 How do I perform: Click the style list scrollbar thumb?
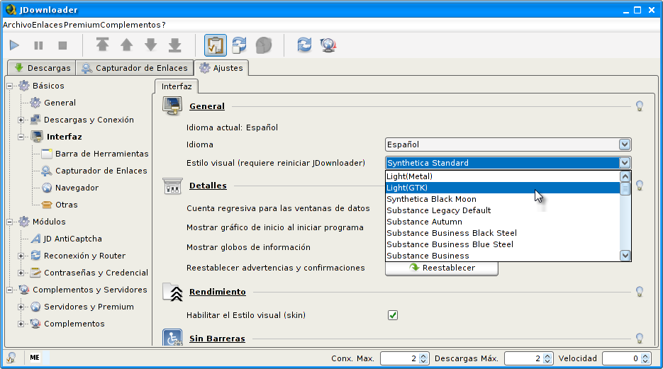pos(625,188)
